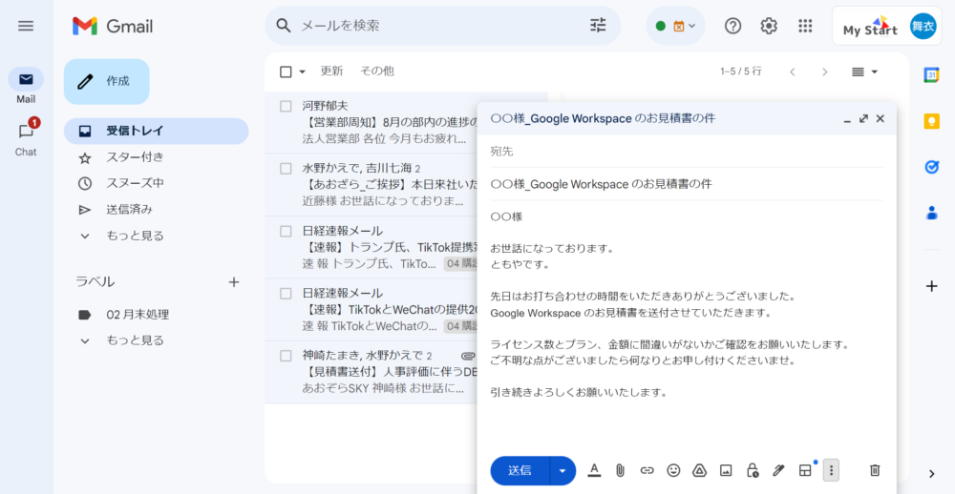This screenshot has height=494, width=955.
Task: Select the 河野郁夫 email checkbox
Action: (x=286, y=107)
